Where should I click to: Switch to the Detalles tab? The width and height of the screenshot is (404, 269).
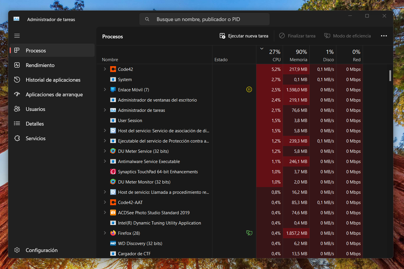point(35,124)
